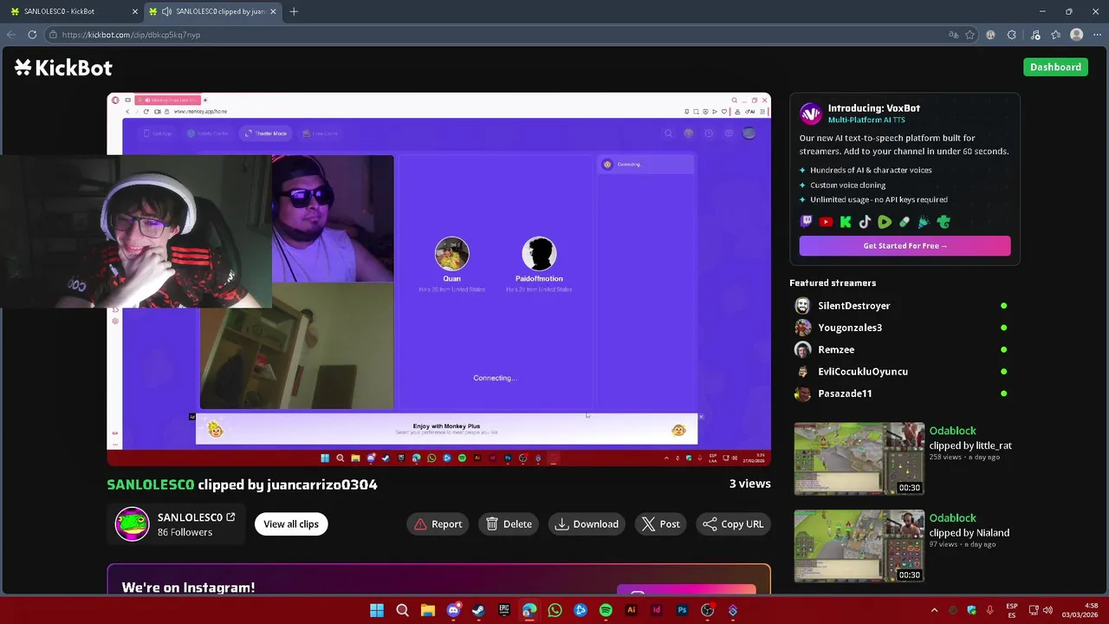Click the YouTube platform icon
1109x624 pixels.
[x=826, y=222]
